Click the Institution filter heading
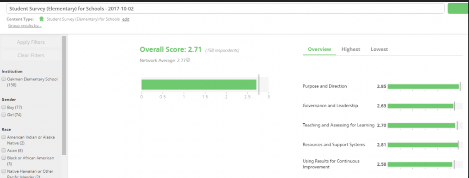The image size is (469, 178). tap(12, 72)
